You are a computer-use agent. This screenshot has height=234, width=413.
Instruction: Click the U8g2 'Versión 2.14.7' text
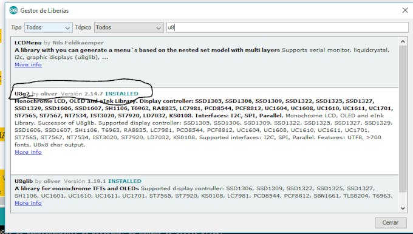[x=81, y=94]
